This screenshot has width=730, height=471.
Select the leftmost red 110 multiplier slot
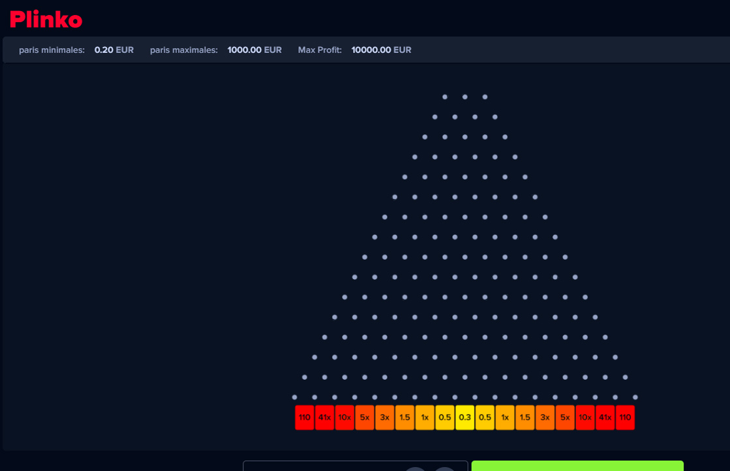[305, 418]
